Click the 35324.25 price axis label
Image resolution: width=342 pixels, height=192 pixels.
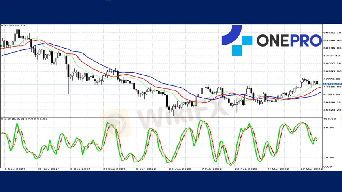click(x=332, y=110)
